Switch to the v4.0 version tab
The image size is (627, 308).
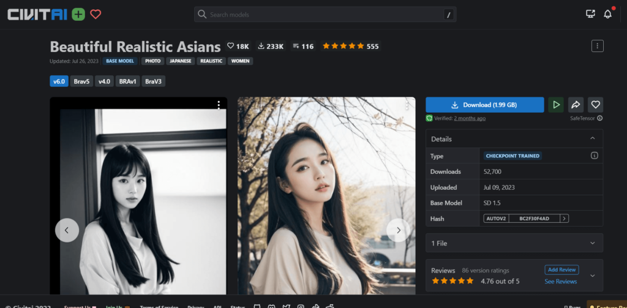tap(104, 81)
